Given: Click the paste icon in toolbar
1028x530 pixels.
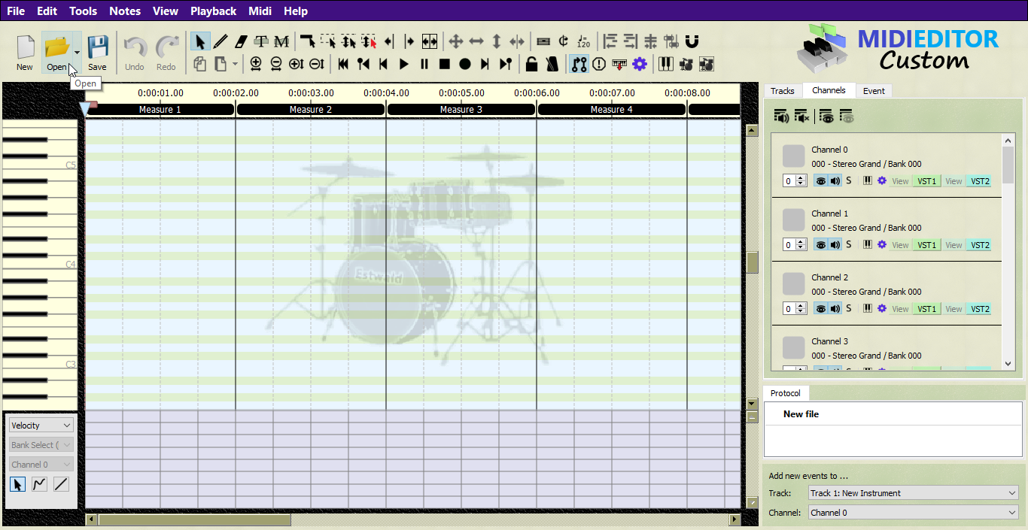Looking at the screenshot, I should coord(221,64).
